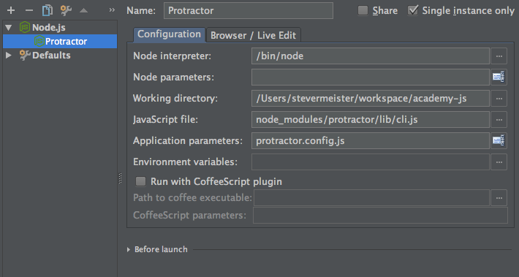Focus the Environment variables field

(x=371, y=162)
